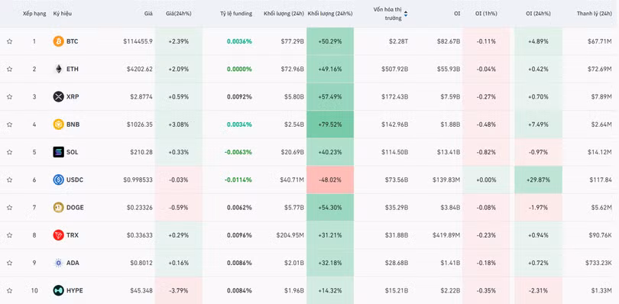
Task: Add BNB to favorites via star
Action: (9, 125)
